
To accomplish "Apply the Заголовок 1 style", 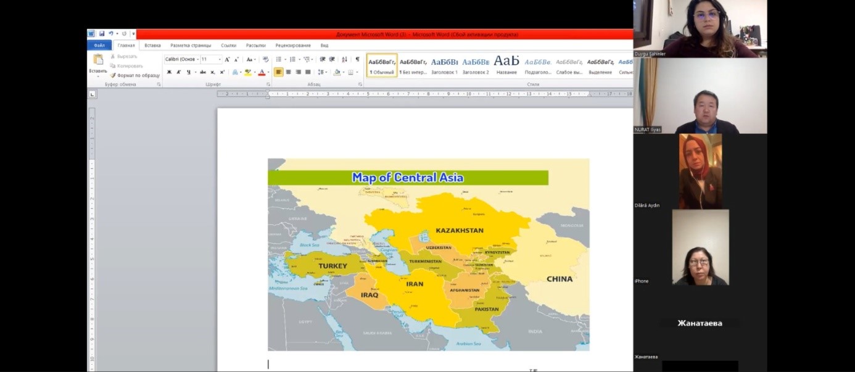I will [444, 64].
